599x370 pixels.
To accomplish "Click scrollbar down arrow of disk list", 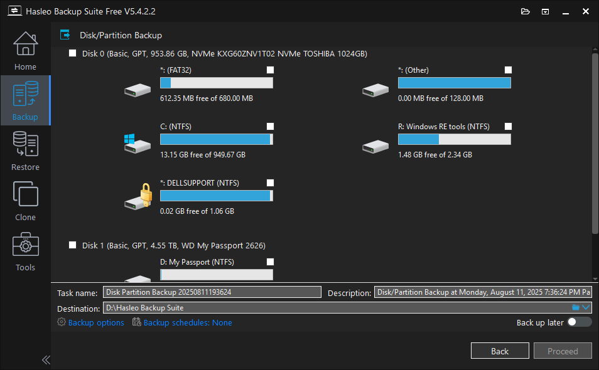I will (x=595, y=279).
